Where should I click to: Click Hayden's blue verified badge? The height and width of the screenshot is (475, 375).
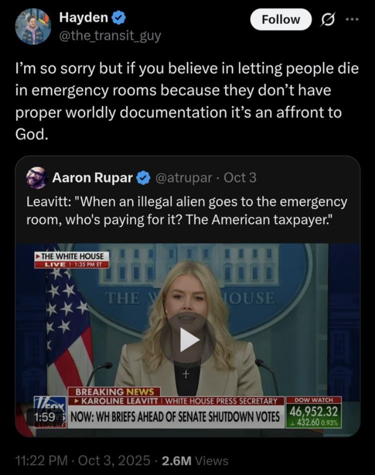(x=119, y=18)
